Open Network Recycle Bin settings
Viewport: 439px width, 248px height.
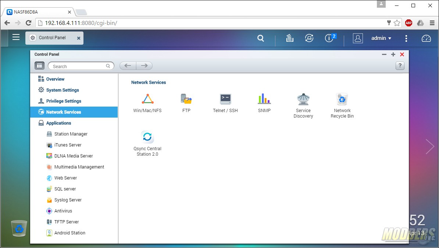pos(342,106)
